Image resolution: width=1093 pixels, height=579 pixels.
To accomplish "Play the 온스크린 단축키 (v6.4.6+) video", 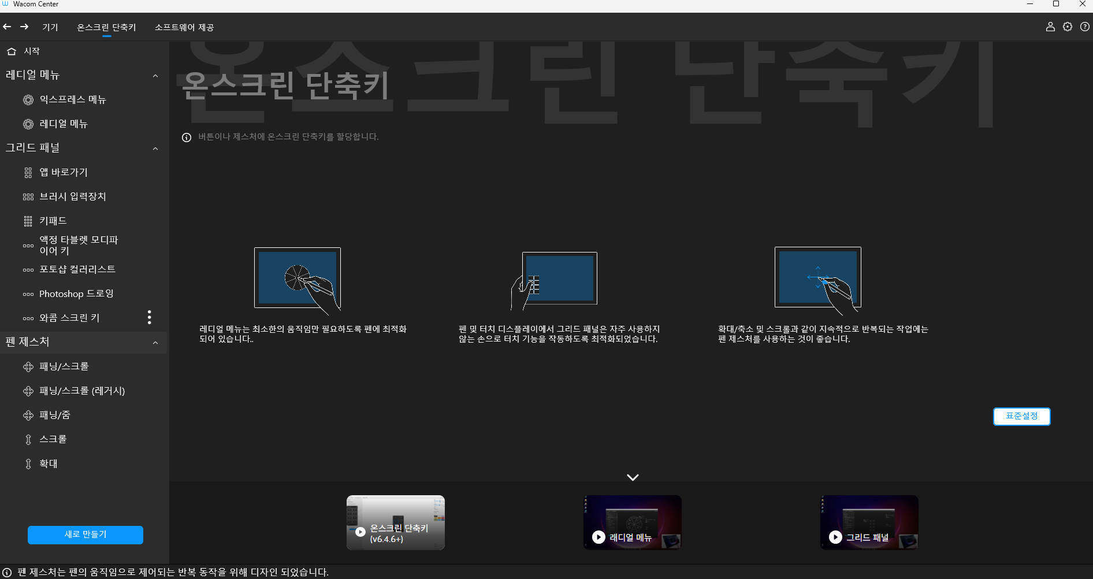I will (396, 522).
